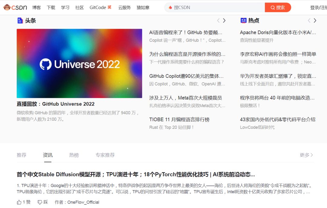The image size is (327, 208).
Task: Open 程序员将两台 40 年前的电脑改造 article
Action: 277,98
